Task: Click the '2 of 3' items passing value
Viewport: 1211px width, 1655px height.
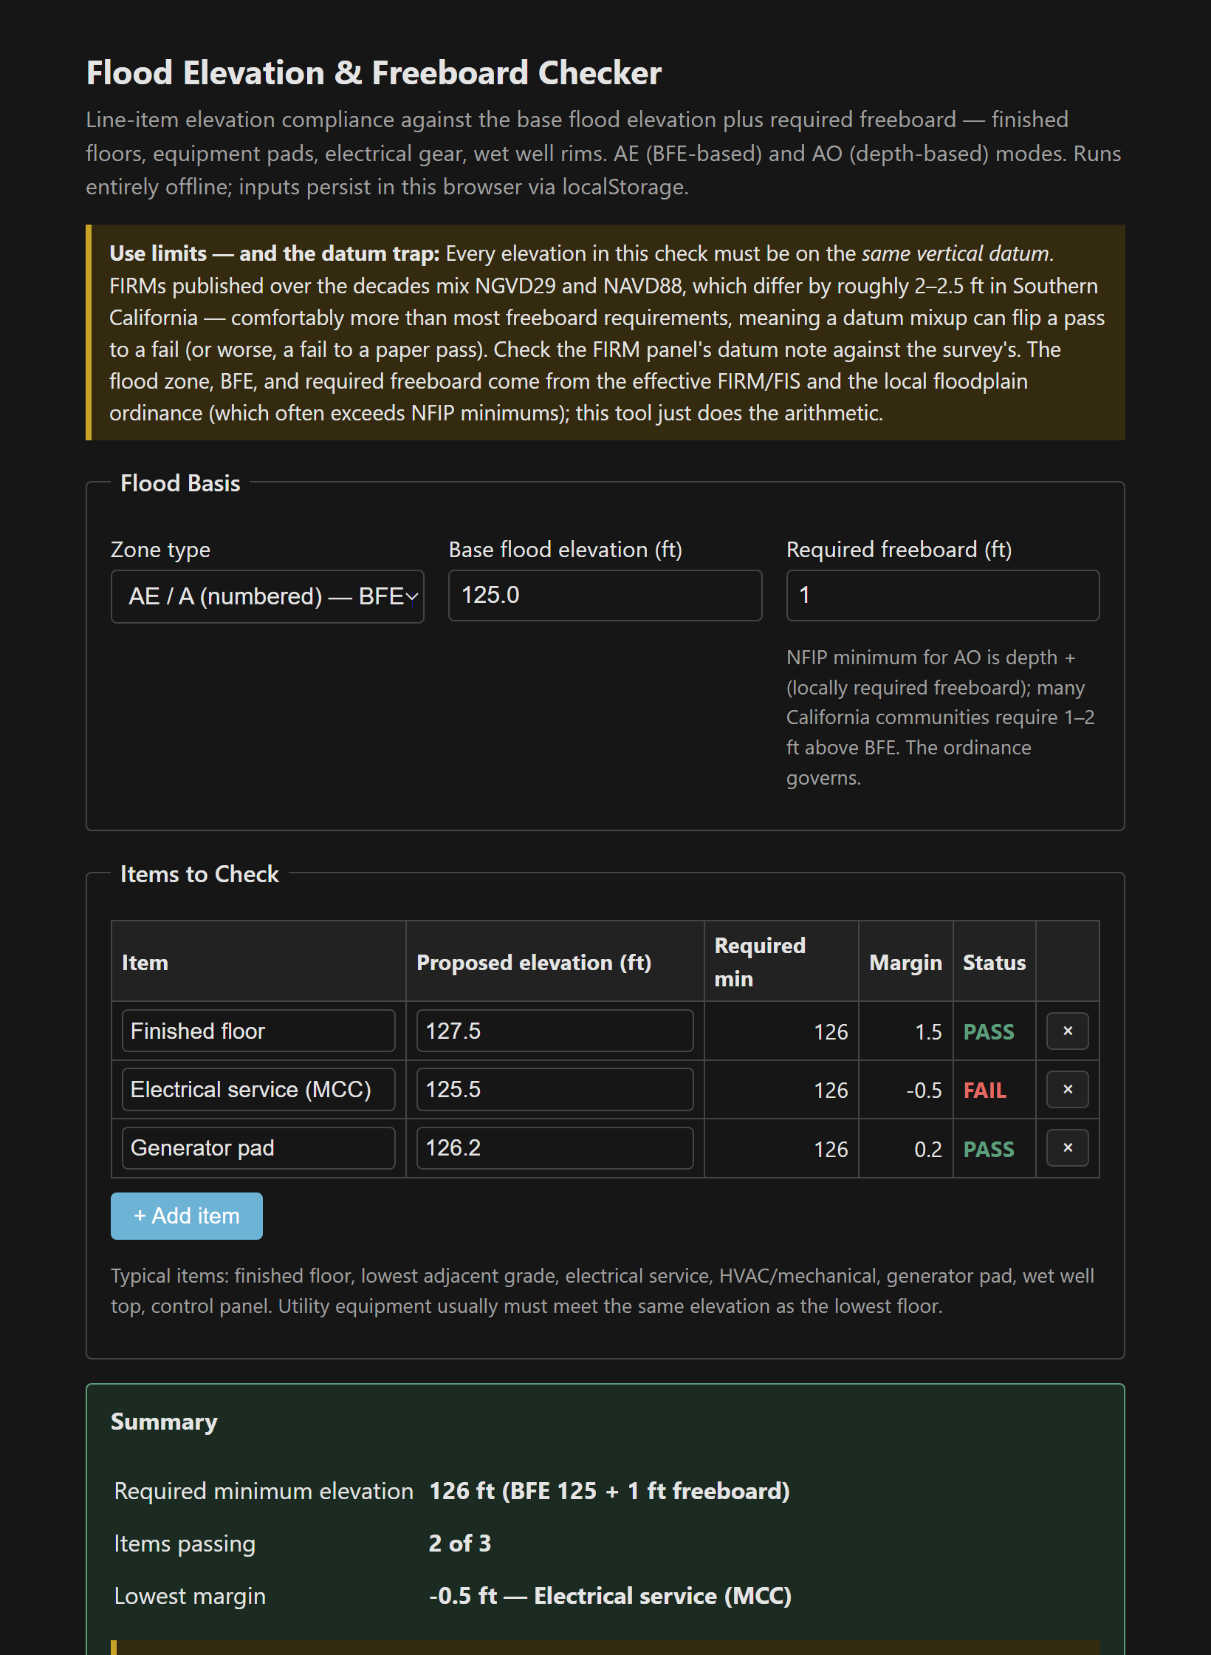Action: pos(459,1543)
